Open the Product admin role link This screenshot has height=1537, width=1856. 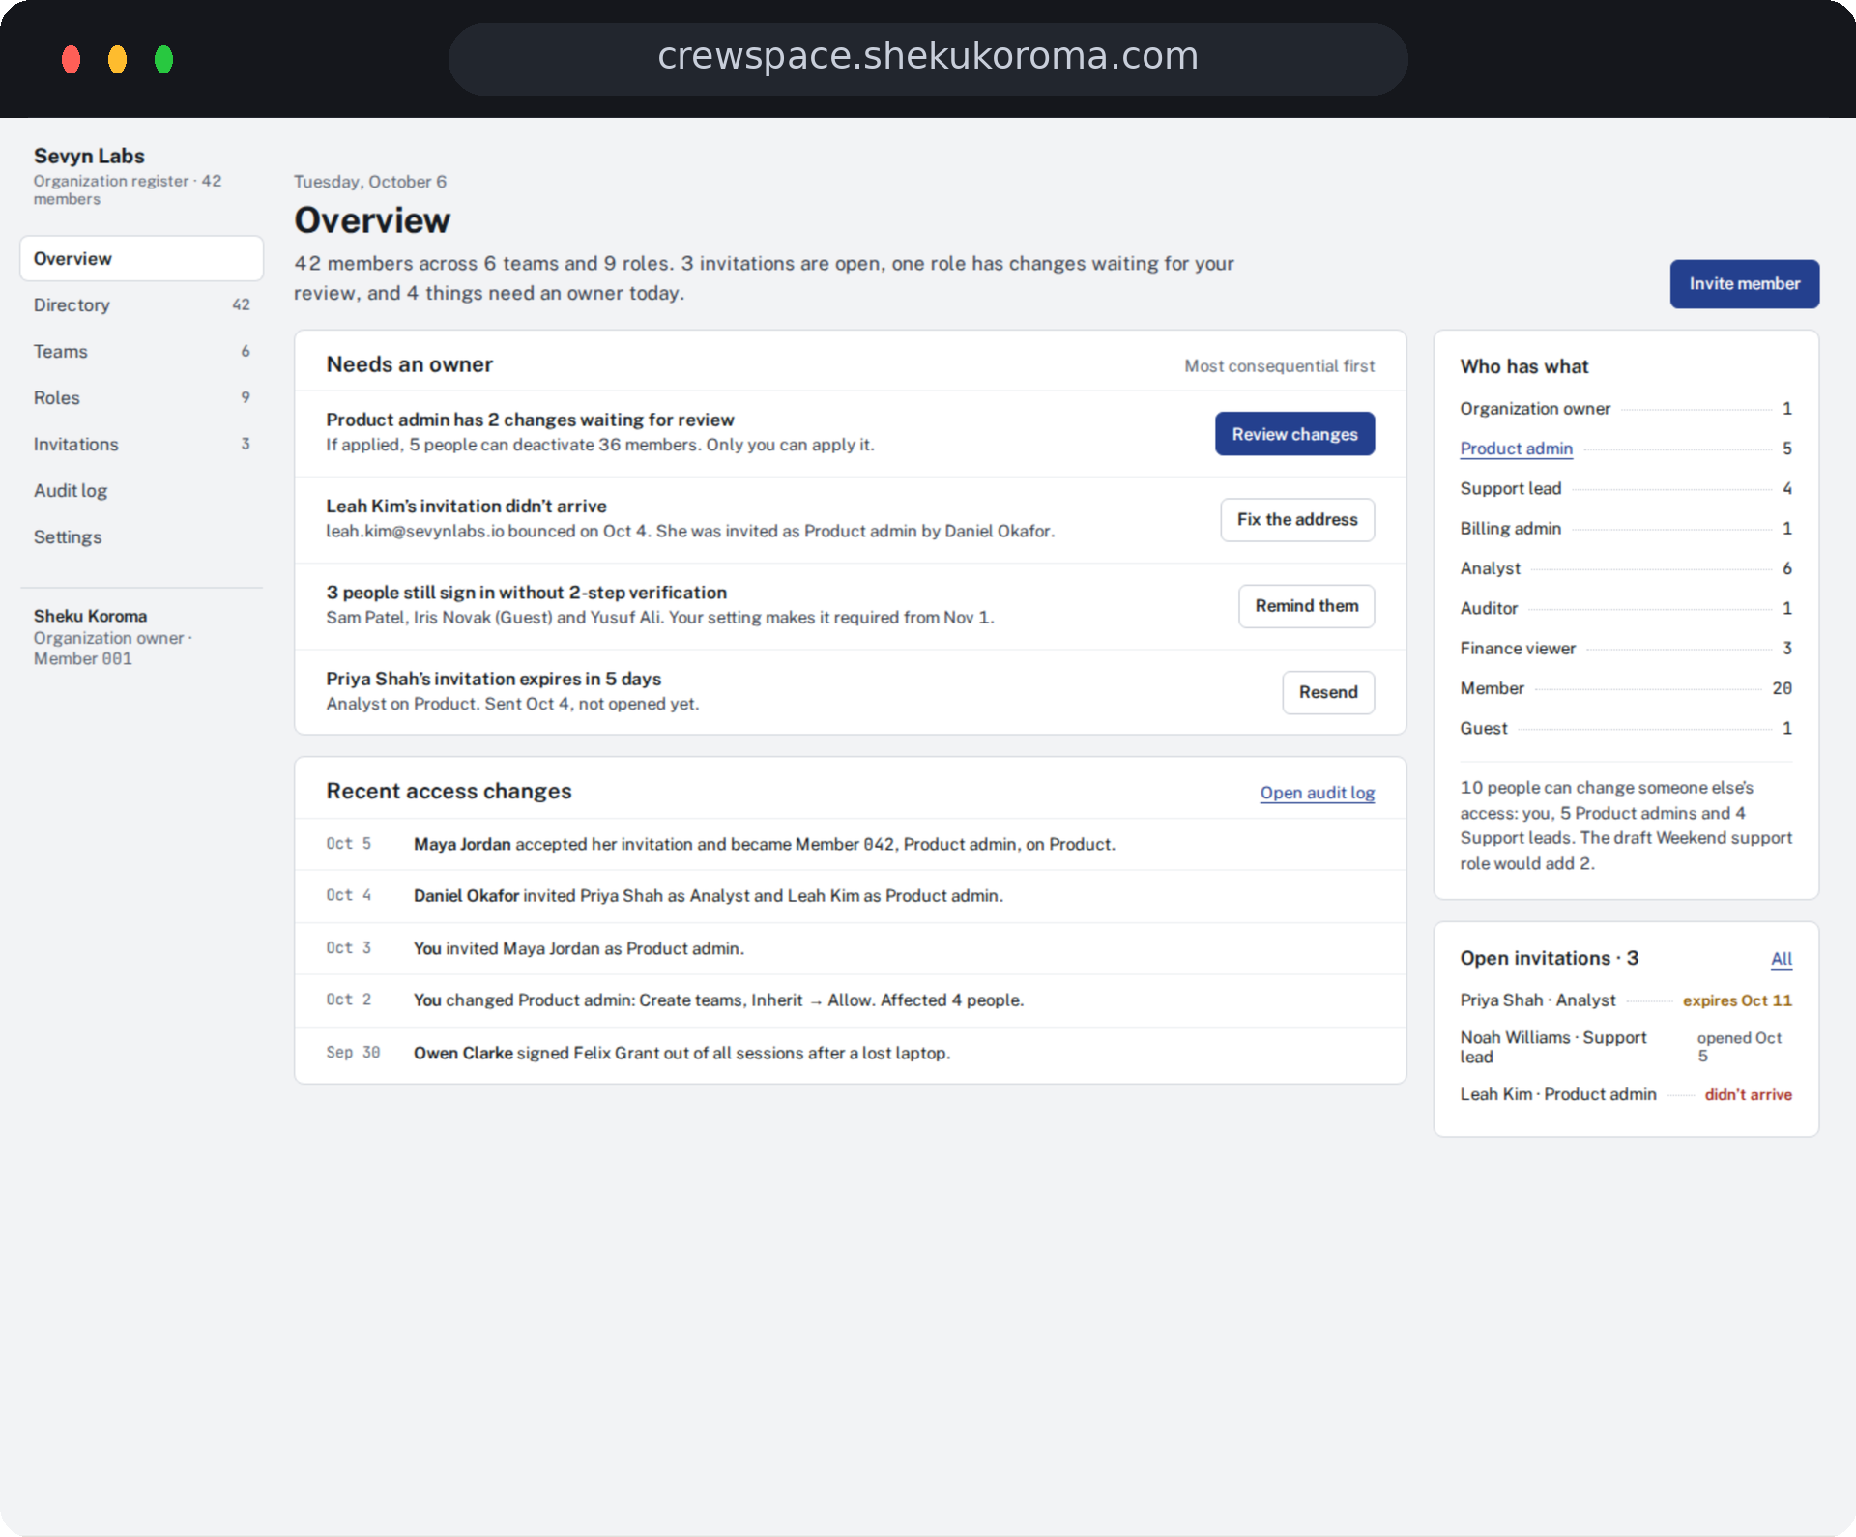pos(1516,449)
